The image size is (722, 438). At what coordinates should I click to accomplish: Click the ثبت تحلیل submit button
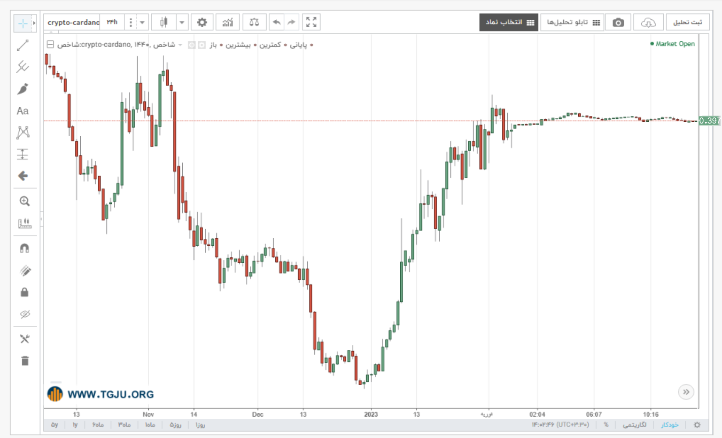tap(688, 22)
